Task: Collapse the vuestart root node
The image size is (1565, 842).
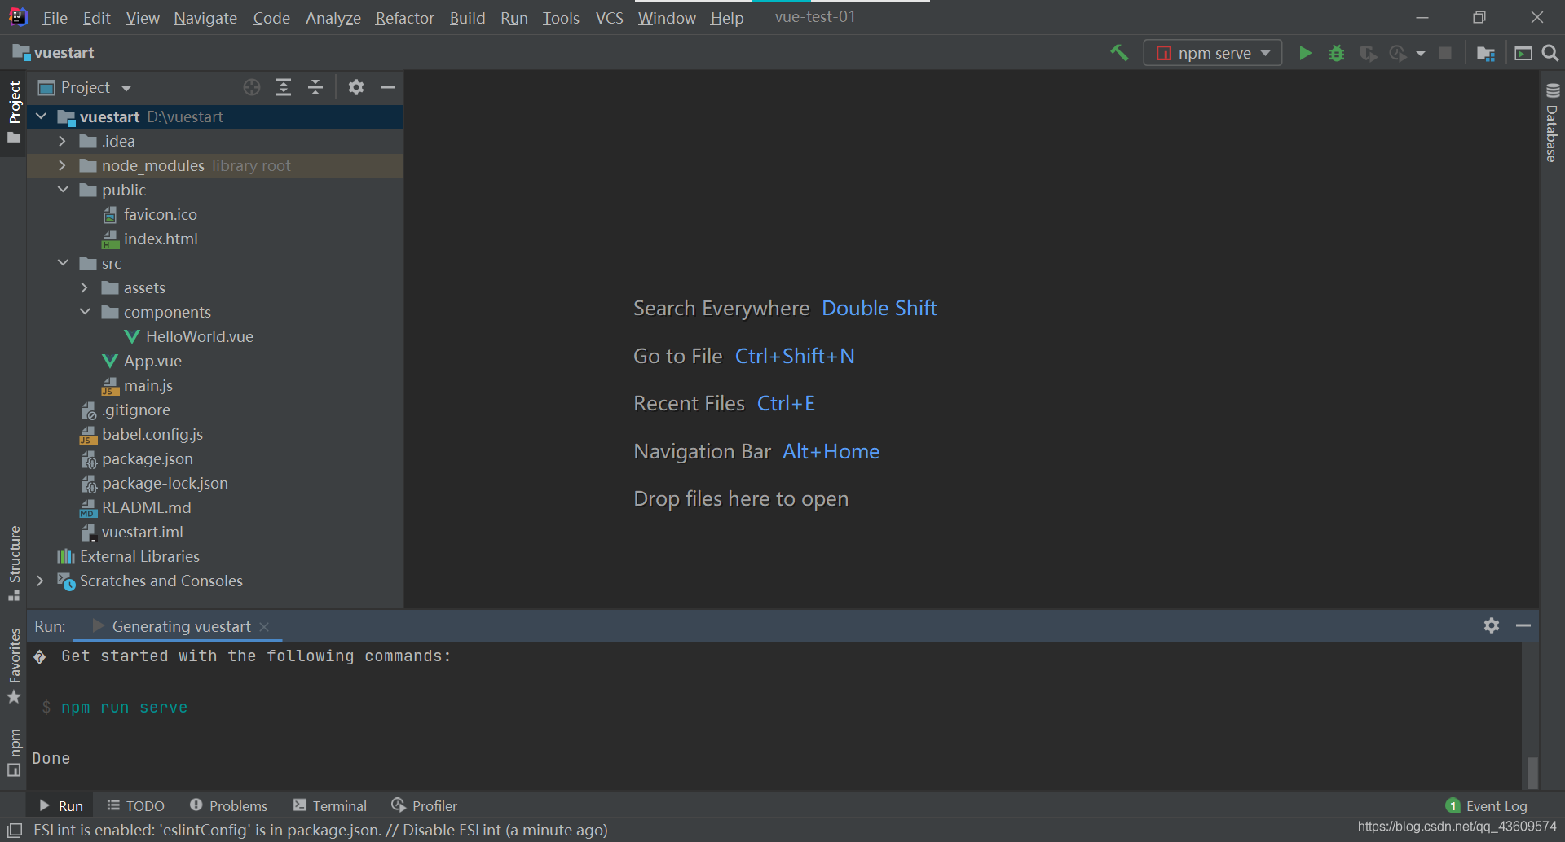Action: point(41,116)
